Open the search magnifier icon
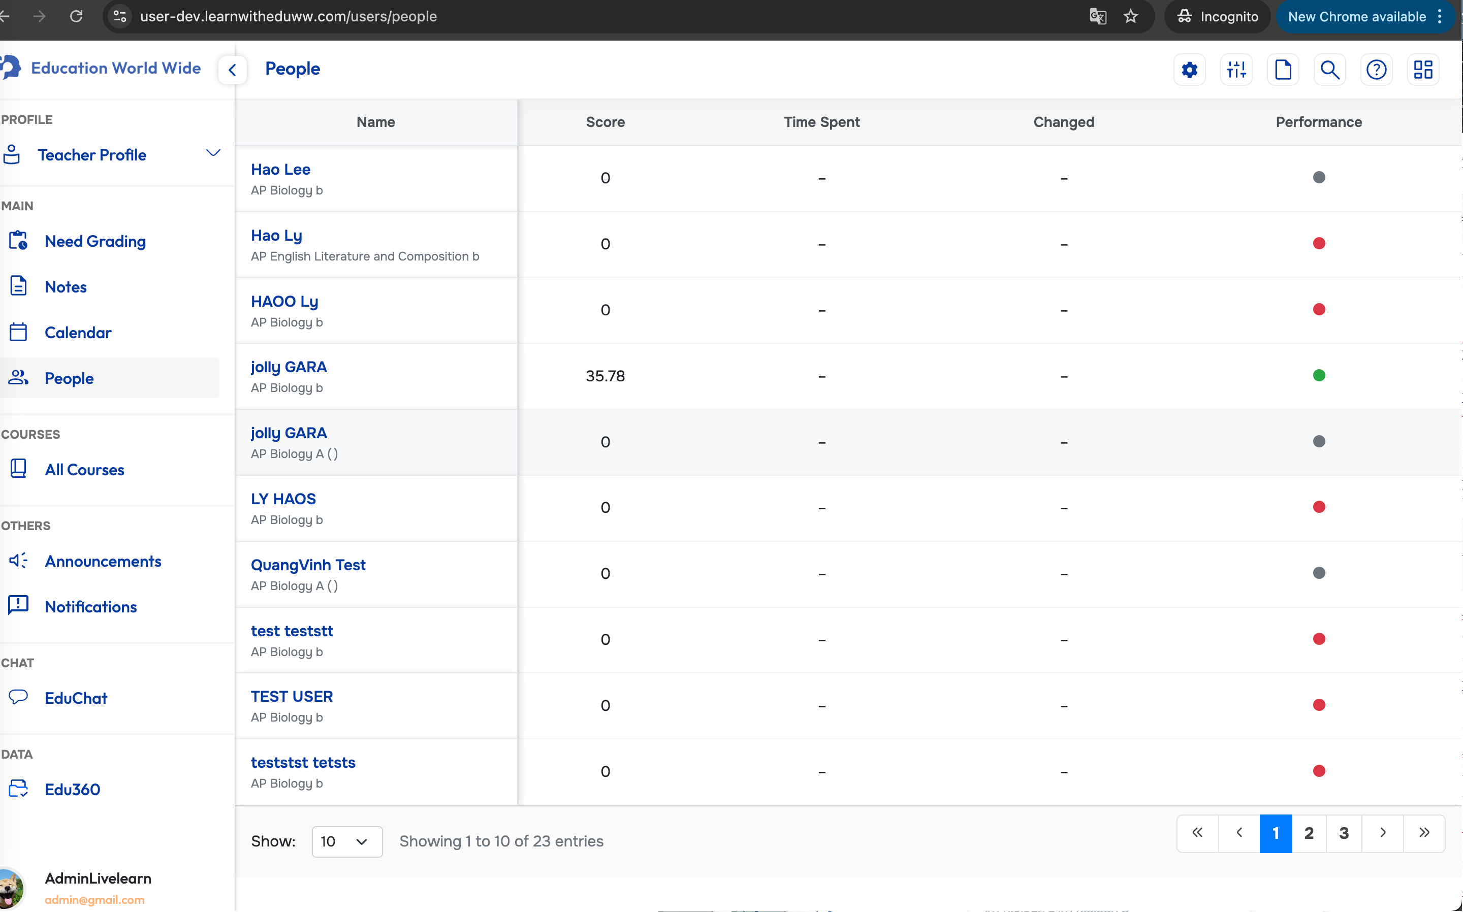The image size is (1463, 912). pos(1330,70)
